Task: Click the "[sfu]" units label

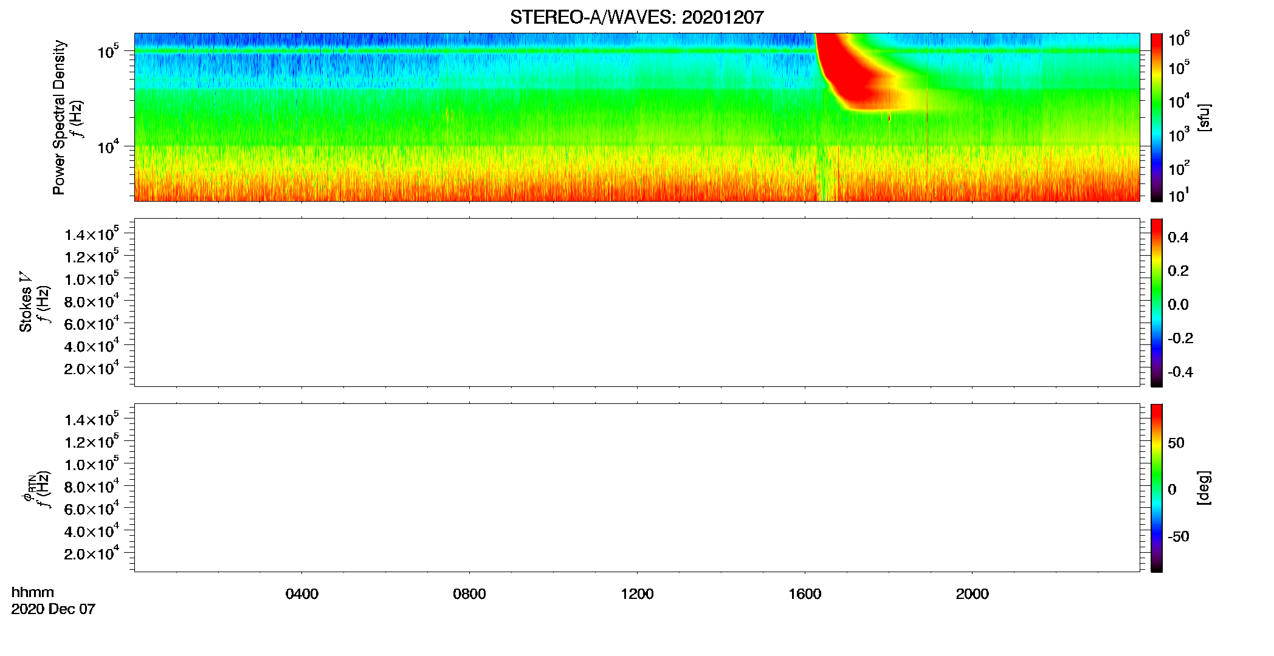Action: click(1204, 117)
